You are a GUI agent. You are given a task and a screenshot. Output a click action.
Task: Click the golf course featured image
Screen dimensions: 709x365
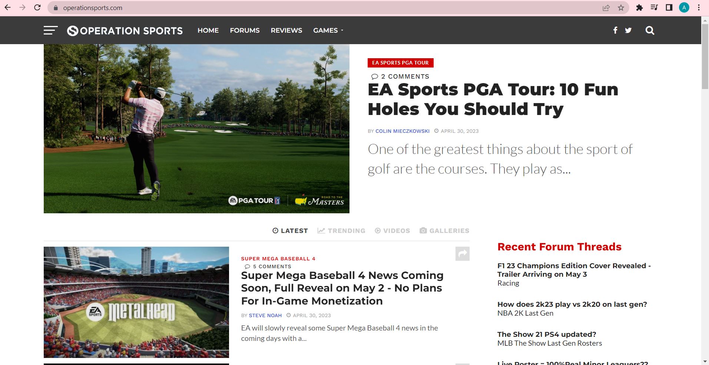pos(196,129)
